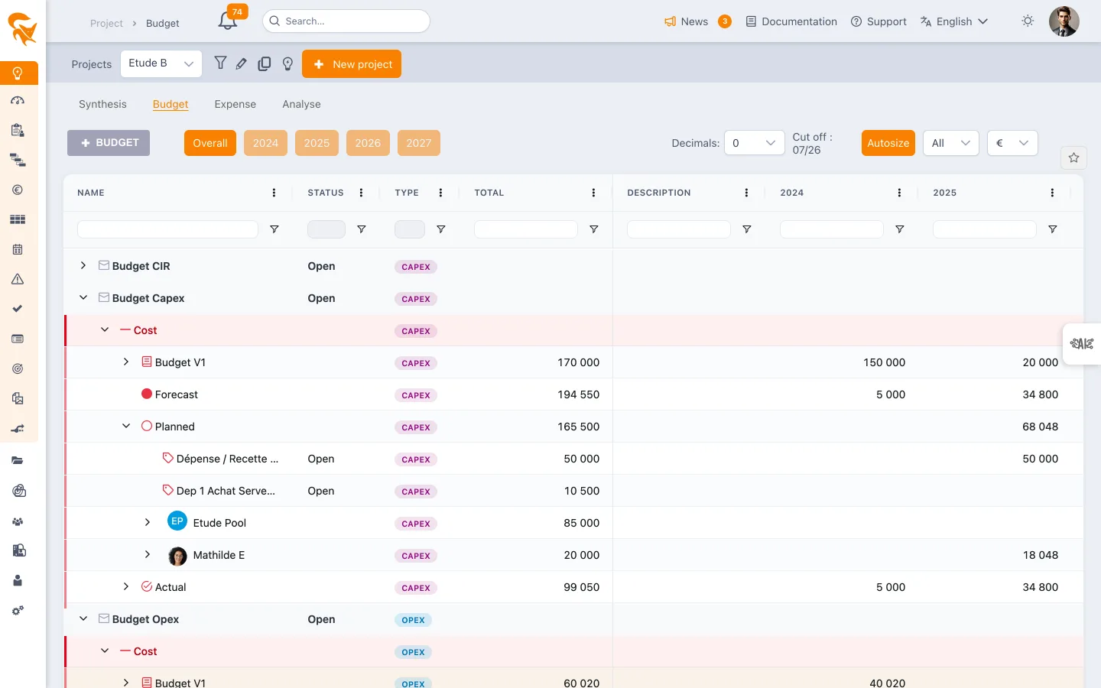Open the checkmark sidebar icon
This screenshot has height=688, width=1101.
18,309
